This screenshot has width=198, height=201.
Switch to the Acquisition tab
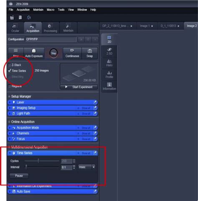(x=33, y=28)
